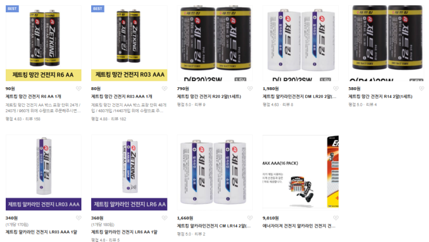The image size is (429, 242).
Task: Open 에너자이저 건전지 알카라인 product title
Action: coord(299,226)
